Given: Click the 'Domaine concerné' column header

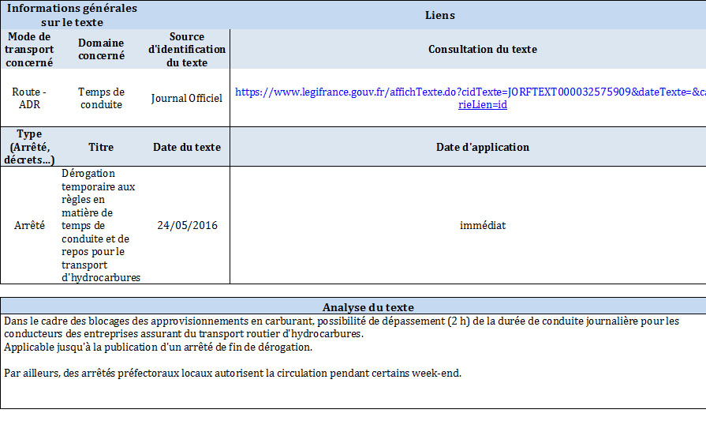Looking at the screenshot, I should pos(101,49).
